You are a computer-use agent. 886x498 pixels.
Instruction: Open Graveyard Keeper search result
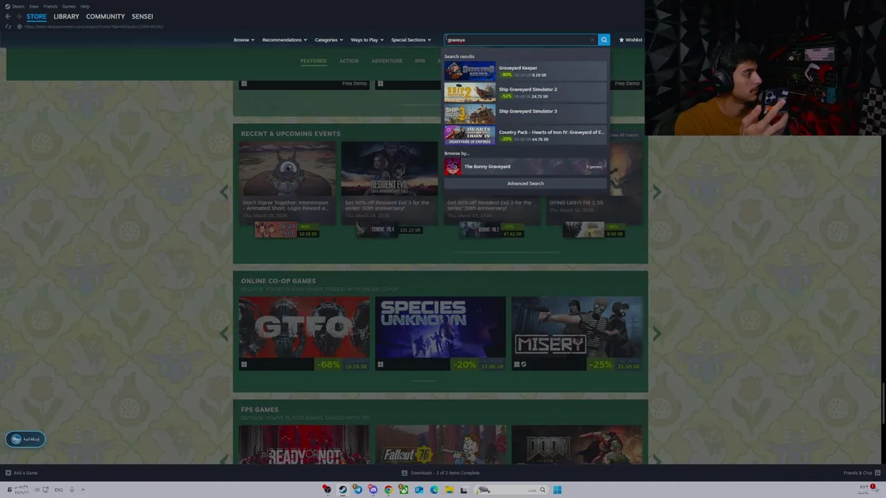[x=525, y=71]
